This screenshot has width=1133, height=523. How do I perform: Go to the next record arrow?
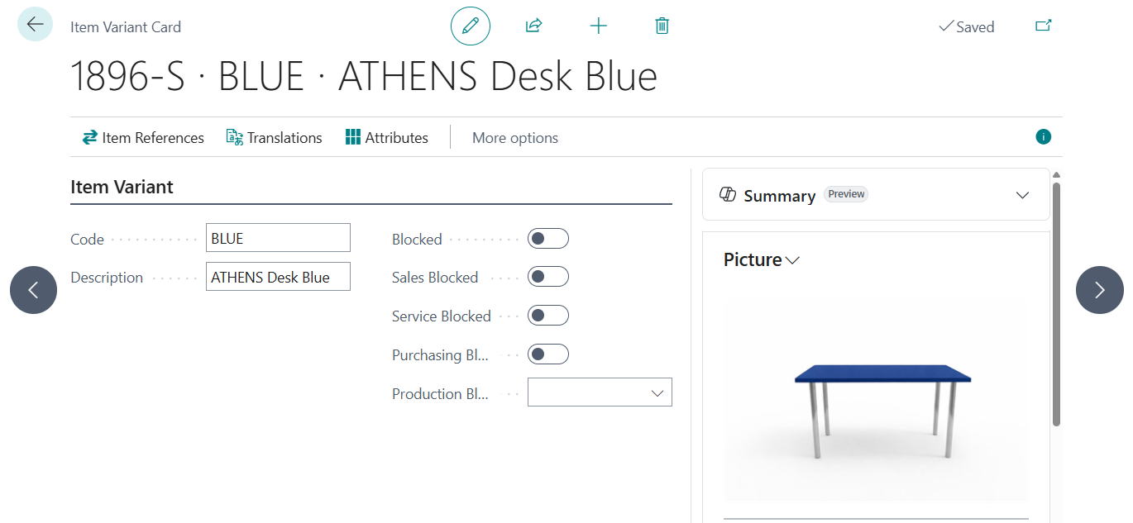[x=1099, y=290]
